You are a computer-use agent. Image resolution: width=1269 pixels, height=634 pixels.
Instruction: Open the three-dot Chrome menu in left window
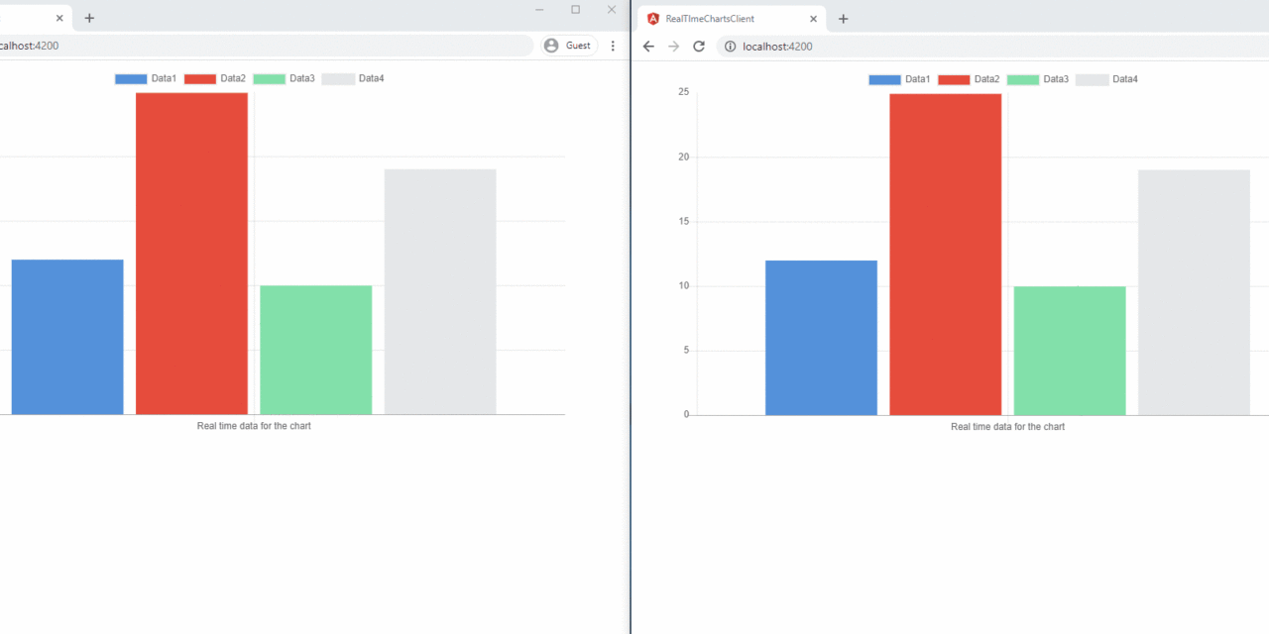[613, 46]
